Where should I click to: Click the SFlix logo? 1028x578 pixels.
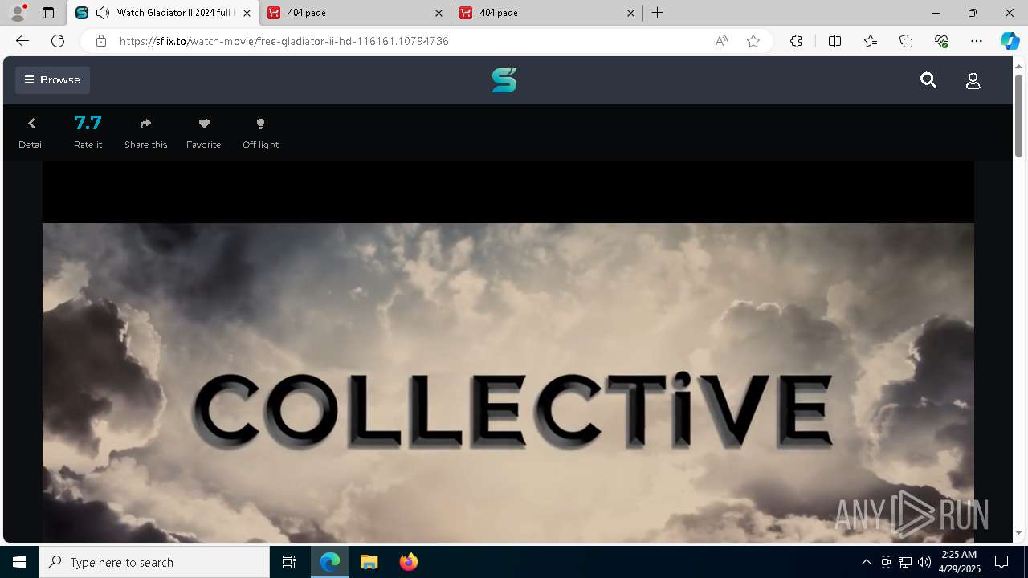tap(504, 80)
